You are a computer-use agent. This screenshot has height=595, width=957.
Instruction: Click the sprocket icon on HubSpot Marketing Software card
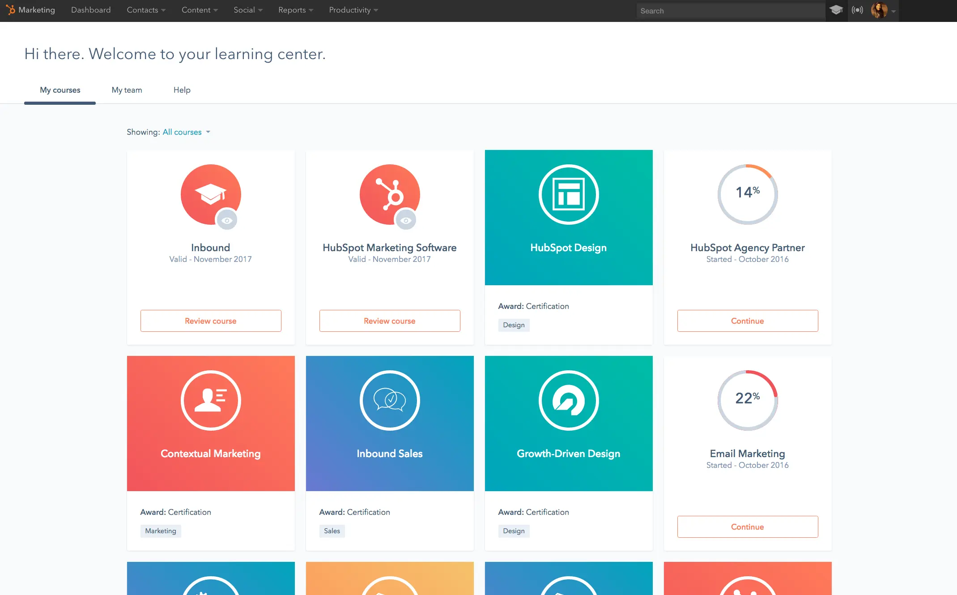coord(389,195)
